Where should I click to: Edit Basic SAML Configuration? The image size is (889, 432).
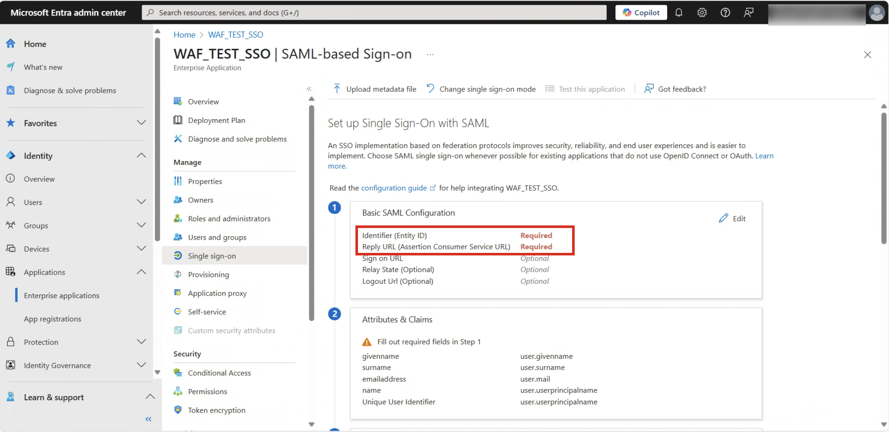(x=732, y=219)
